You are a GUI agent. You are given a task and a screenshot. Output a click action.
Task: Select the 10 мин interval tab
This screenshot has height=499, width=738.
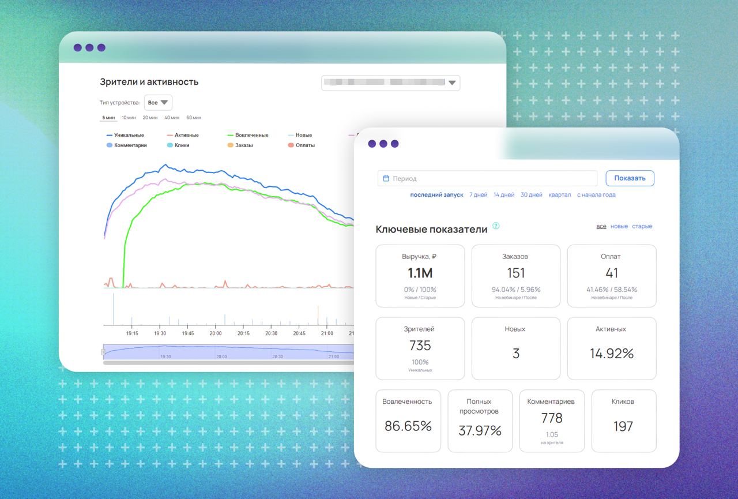point(129,118)
